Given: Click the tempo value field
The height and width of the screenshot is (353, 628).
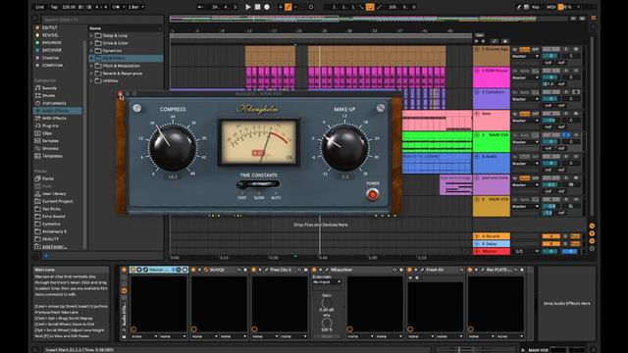Looking at the screenshot, I should click(x=69, y=7).
